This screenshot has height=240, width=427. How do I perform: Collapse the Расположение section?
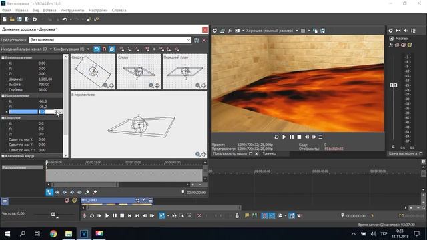coord(3,57)
